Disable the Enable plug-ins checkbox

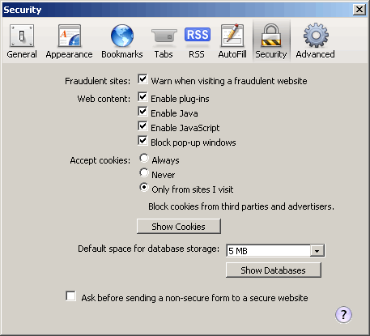142,97
